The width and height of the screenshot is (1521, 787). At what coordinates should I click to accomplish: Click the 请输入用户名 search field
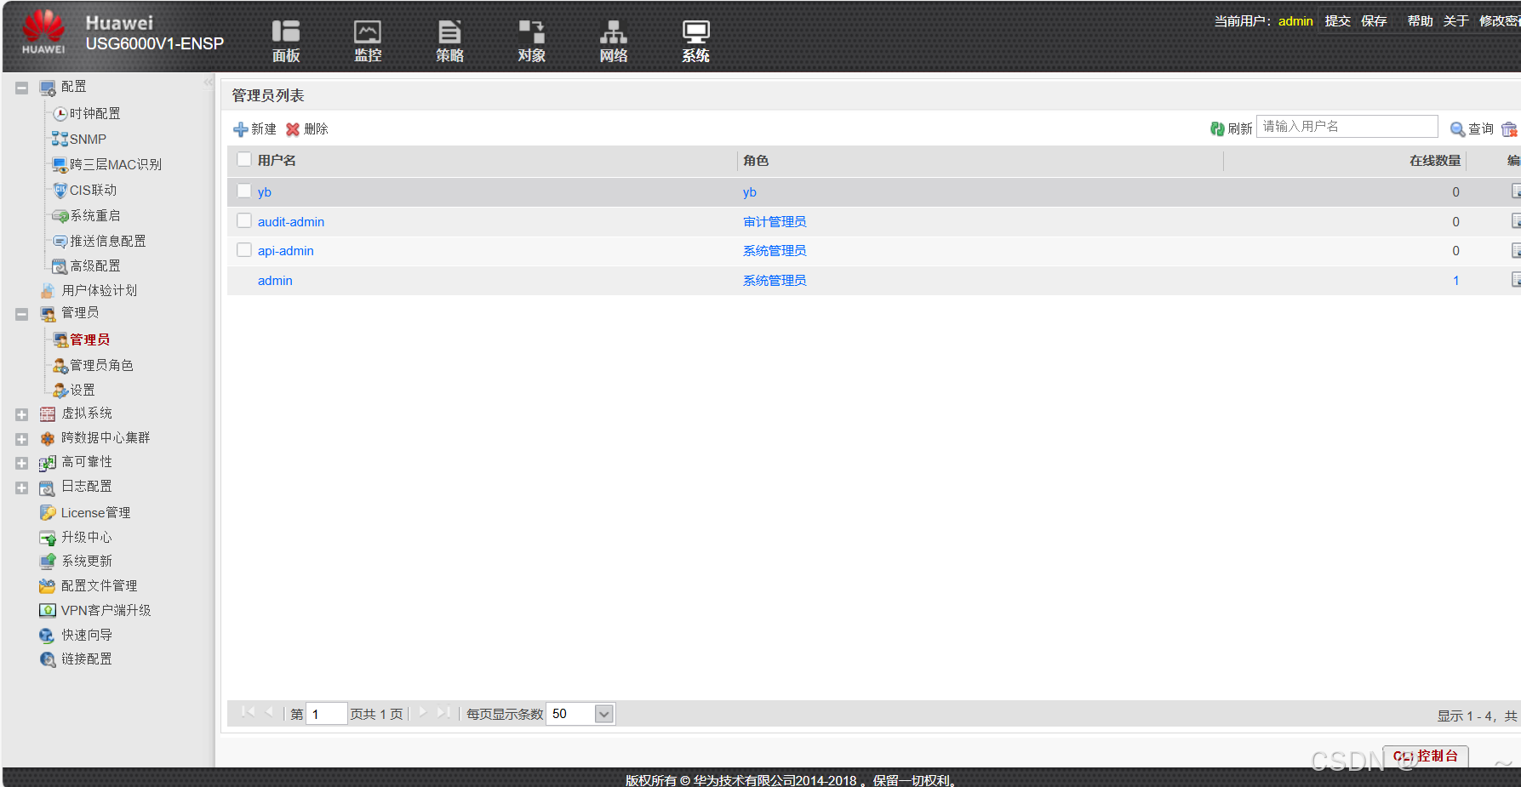point(1347,127)
